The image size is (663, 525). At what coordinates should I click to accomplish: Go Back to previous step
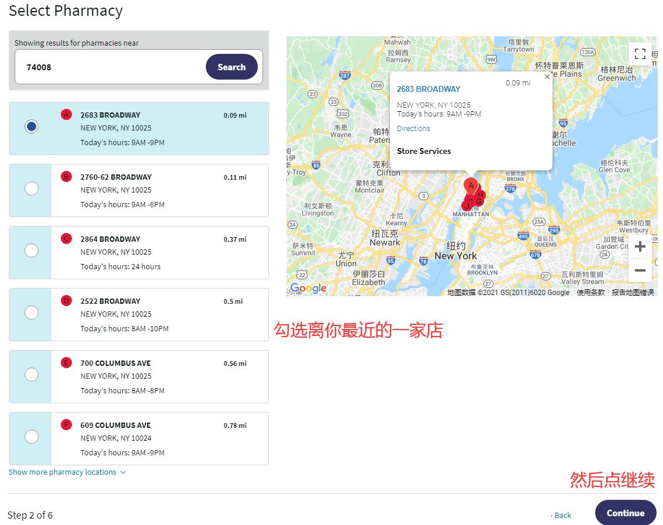coord(561,515)
